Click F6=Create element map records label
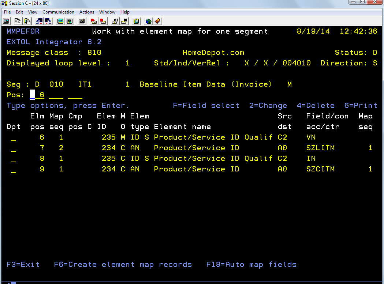Screen dimensions: 384x284 pyautogui.click(x=123, y=264)
